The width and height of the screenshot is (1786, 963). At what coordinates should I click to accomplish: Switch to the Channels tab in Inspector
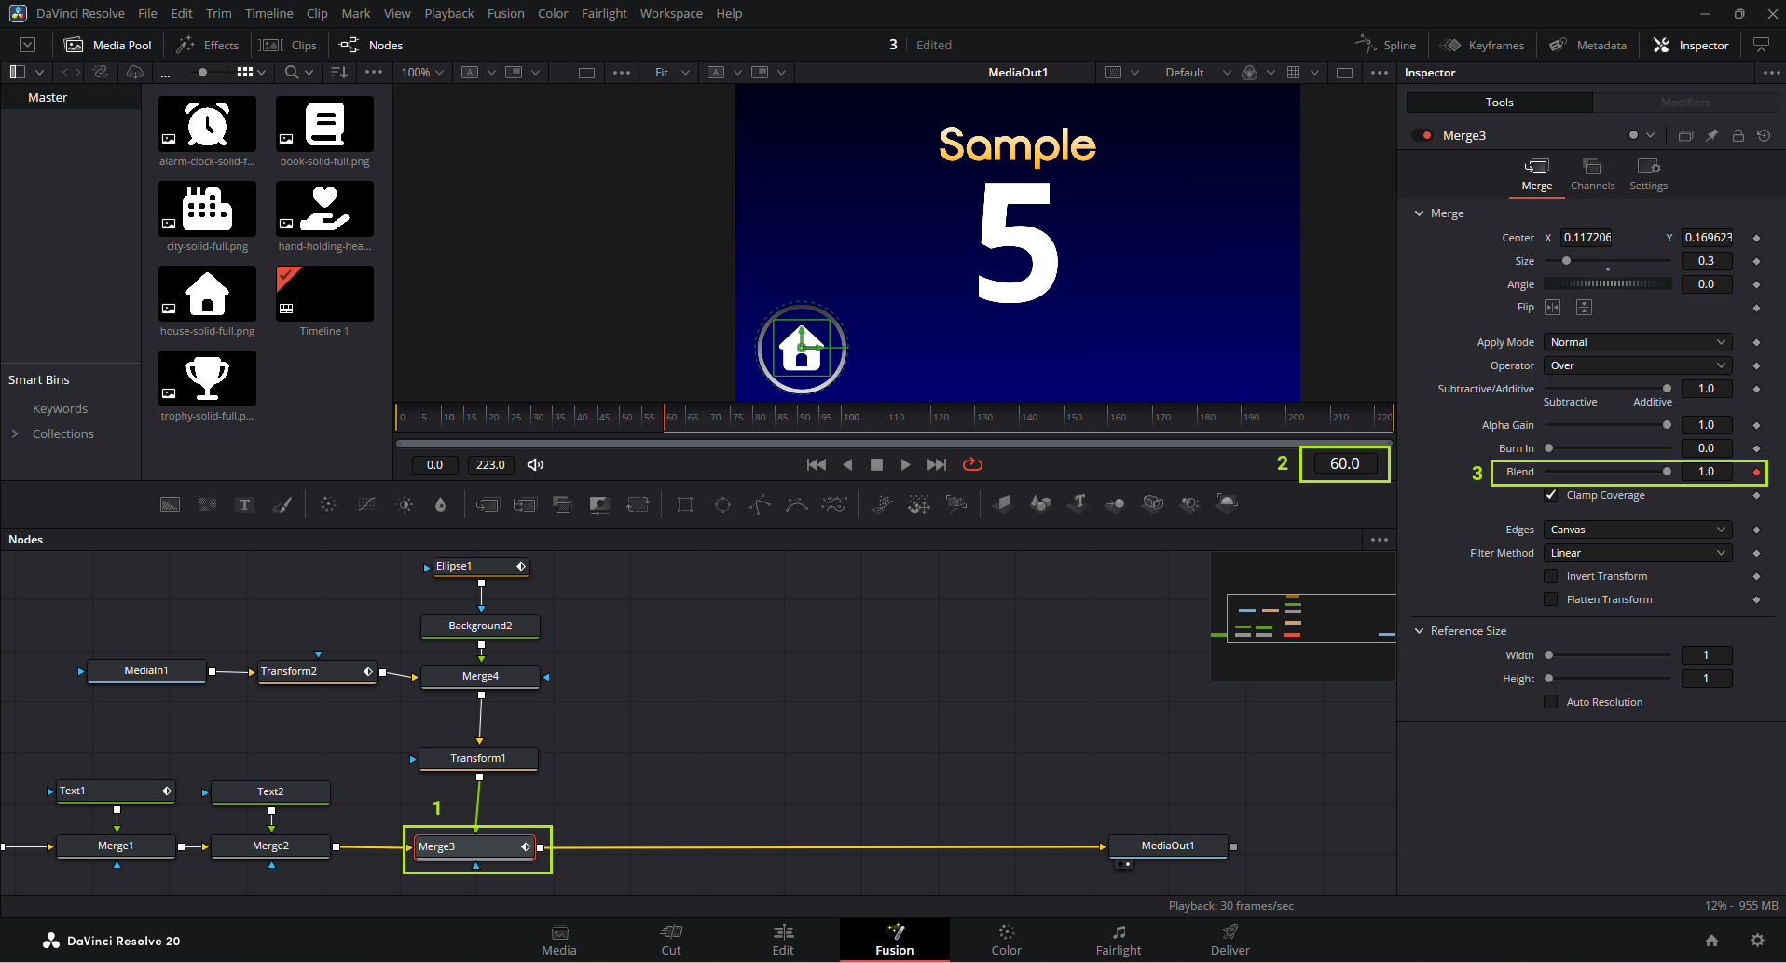(x=1592, y=173)
